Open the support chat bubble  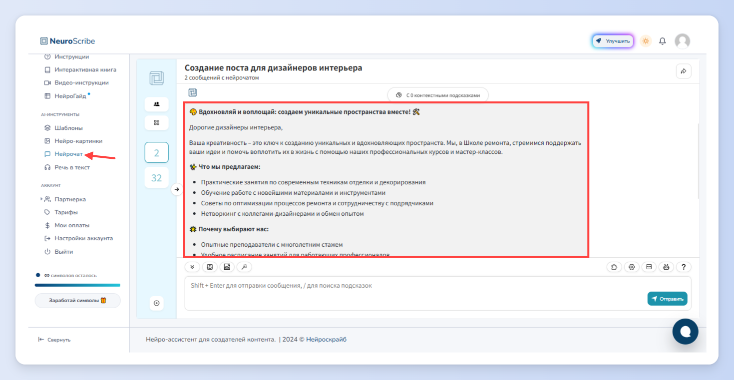click(x=686, y=332)
